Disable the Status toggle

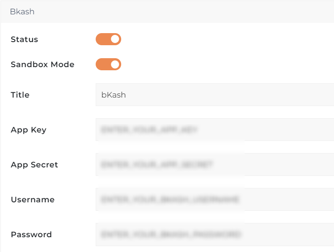click(x=108, y=39)
